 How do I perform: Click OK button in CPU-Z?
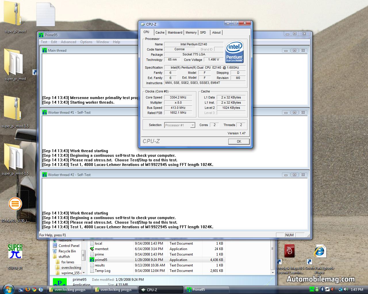pyautogui.click(x=239, y=141)
